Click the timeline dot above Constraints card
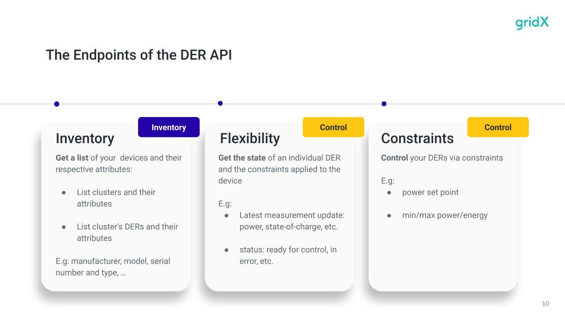This screenshot has height=318, width=565. click(384, 104)
